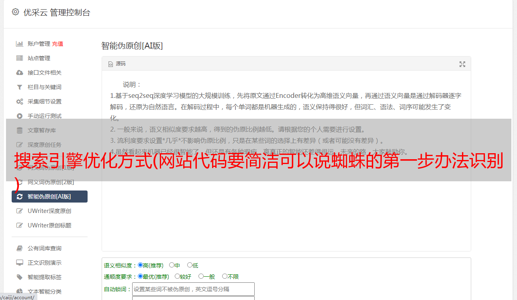
Task: Click the bar chart icon for 账户管理
Action: pos(19,44)
